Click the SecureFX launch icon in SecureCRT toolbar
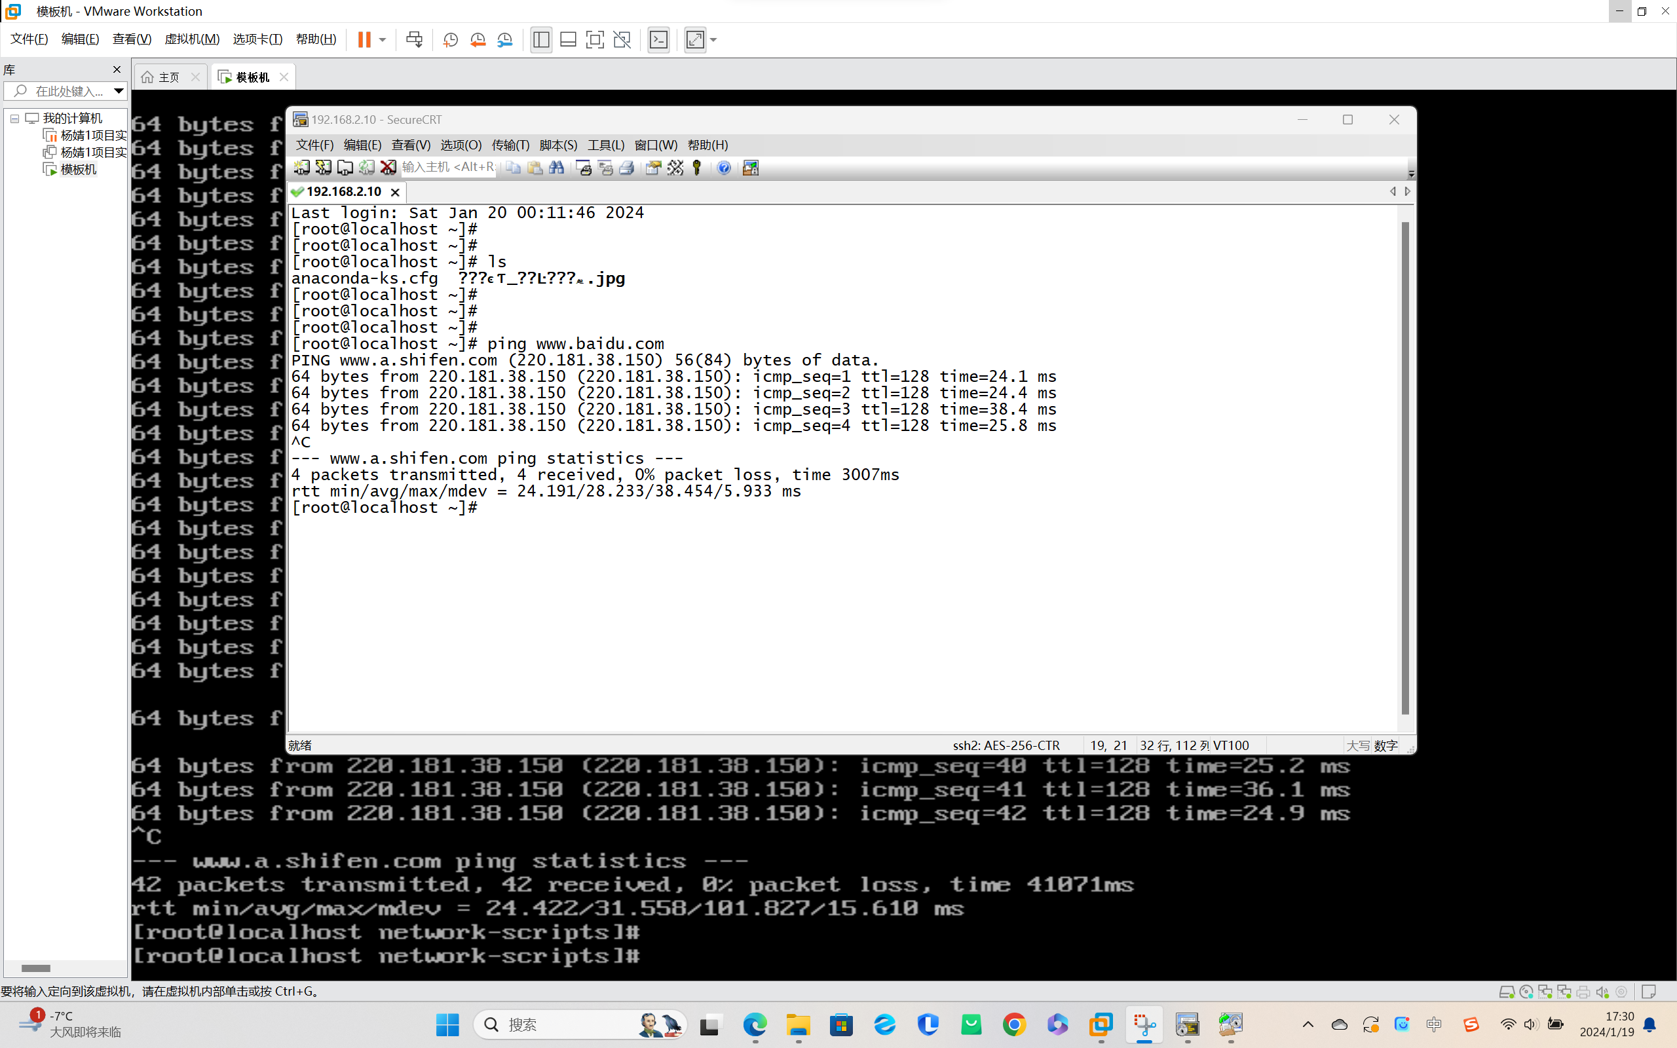 751,168
